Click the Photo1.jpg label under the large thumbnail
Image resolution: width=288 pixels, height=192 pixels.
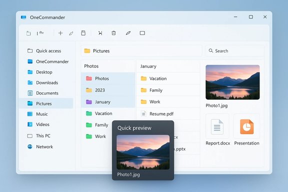pos(216,105)
